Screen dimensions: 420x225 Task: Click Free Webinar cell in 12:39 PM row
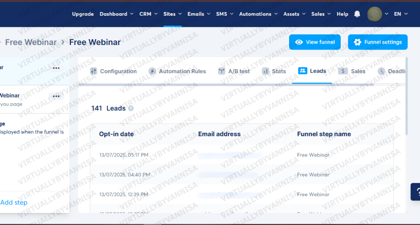coord(313,194)
